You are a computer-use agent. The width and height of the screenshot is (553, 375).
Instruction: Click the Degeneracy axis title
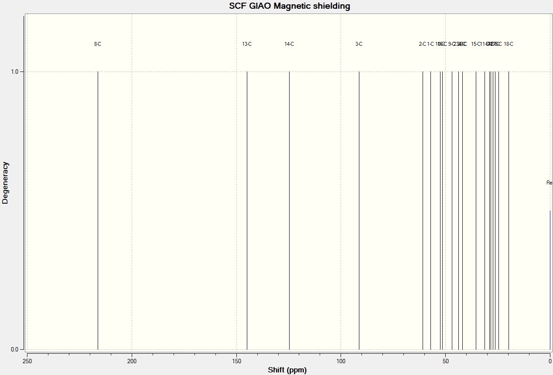pos(5,183)
